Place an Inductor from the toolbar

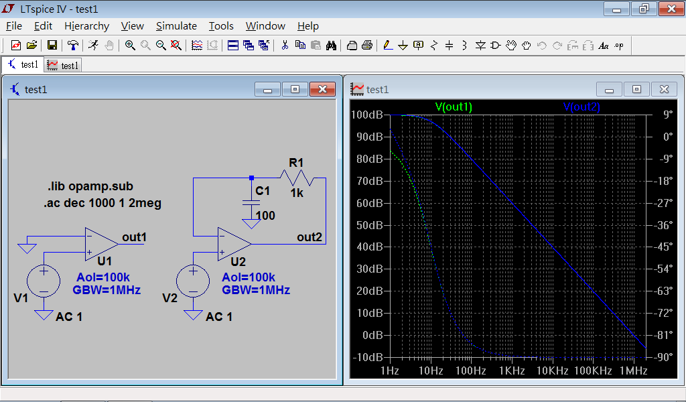[x=465, y=45]
